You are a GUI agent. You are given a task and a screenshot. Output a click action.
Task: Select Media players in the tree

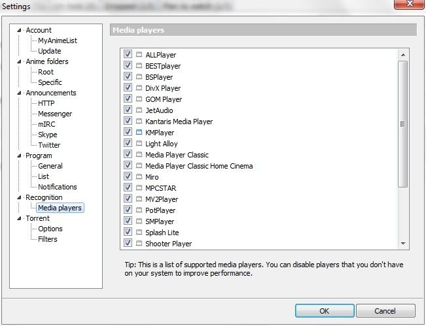click(60, 208)
